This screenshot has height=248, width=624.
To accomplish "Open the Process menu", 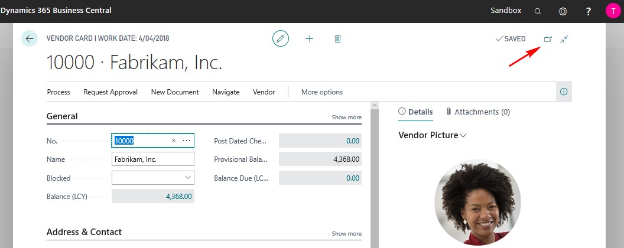I will (x=58, y=92).
